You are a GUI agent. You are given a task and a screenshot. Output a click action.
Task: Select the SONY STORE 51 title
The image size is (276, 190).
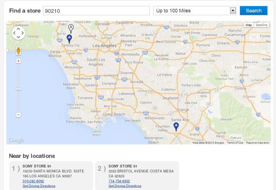click(123, 166)
